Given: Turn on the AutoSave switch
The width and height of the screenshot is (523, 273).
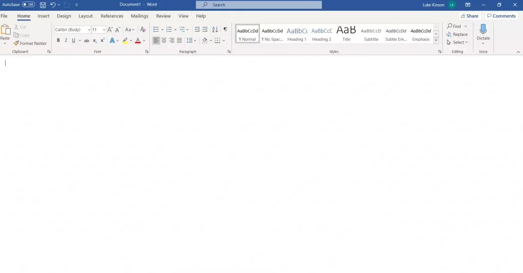Looking at the screenshot, I should tap(29, 5).
